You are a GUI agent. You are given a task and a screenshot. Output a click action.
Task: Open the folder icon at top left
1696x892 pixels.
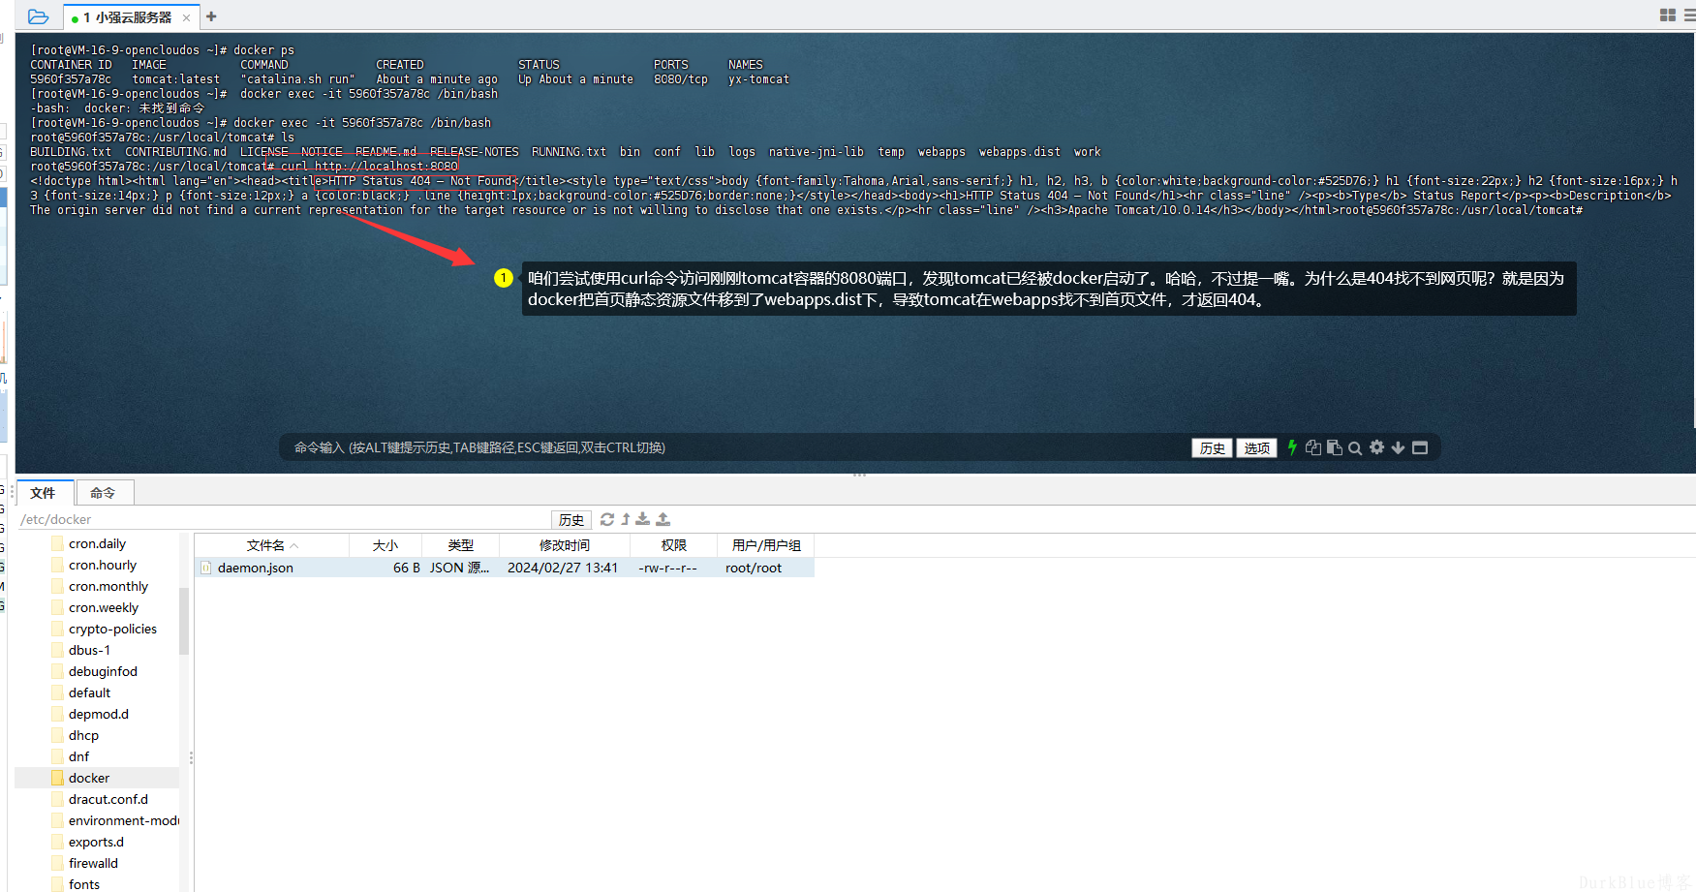pos(39,16)
